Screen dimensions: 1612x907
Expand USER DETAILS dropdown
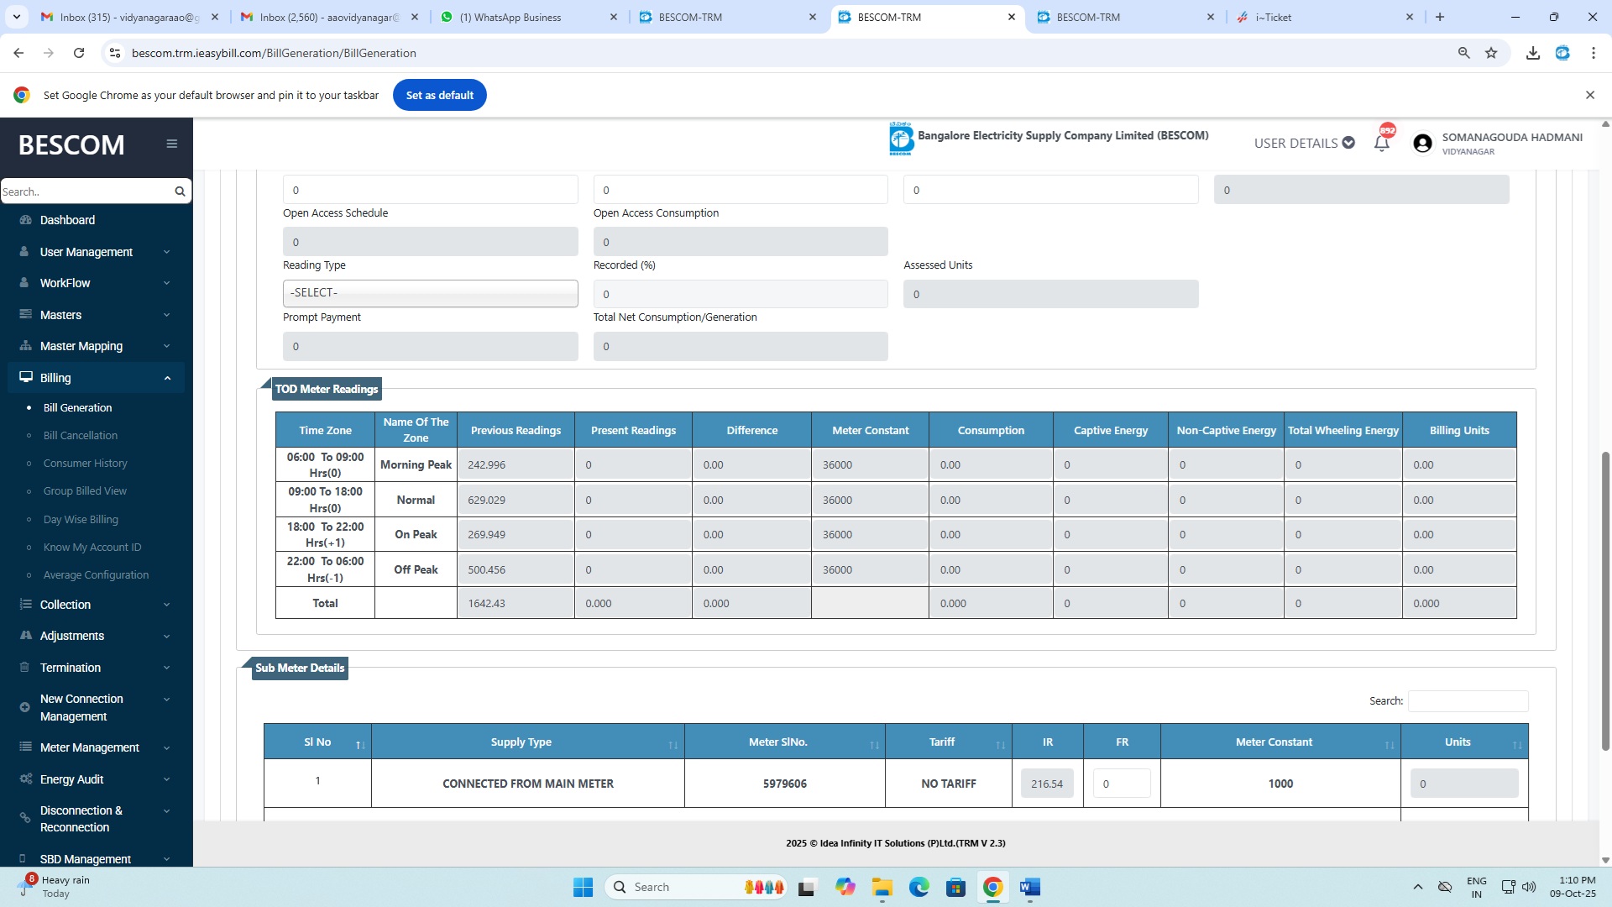click(x=1304, y=144)
